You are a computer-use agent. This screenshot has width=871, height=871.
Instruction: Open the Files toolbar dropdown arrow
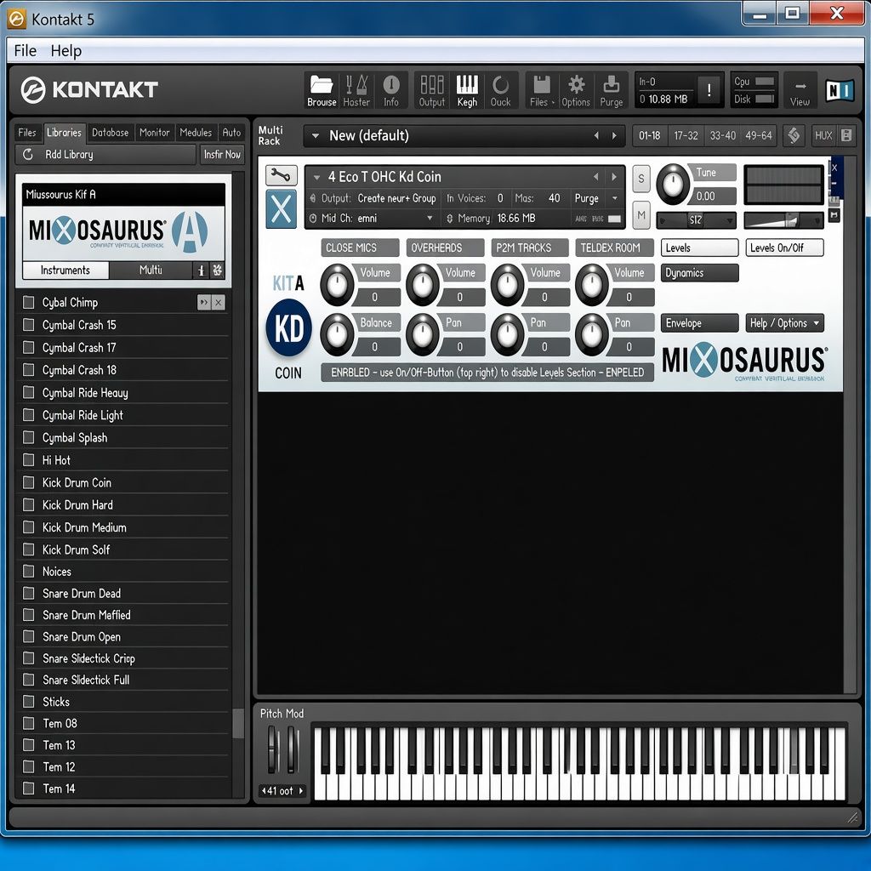(x=553, y=102)
